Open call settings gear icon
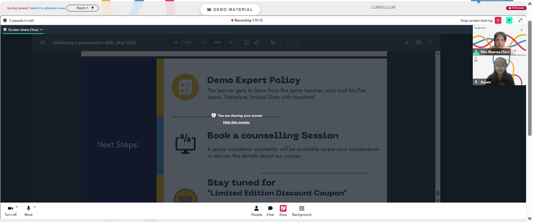 tap(5, 20)
